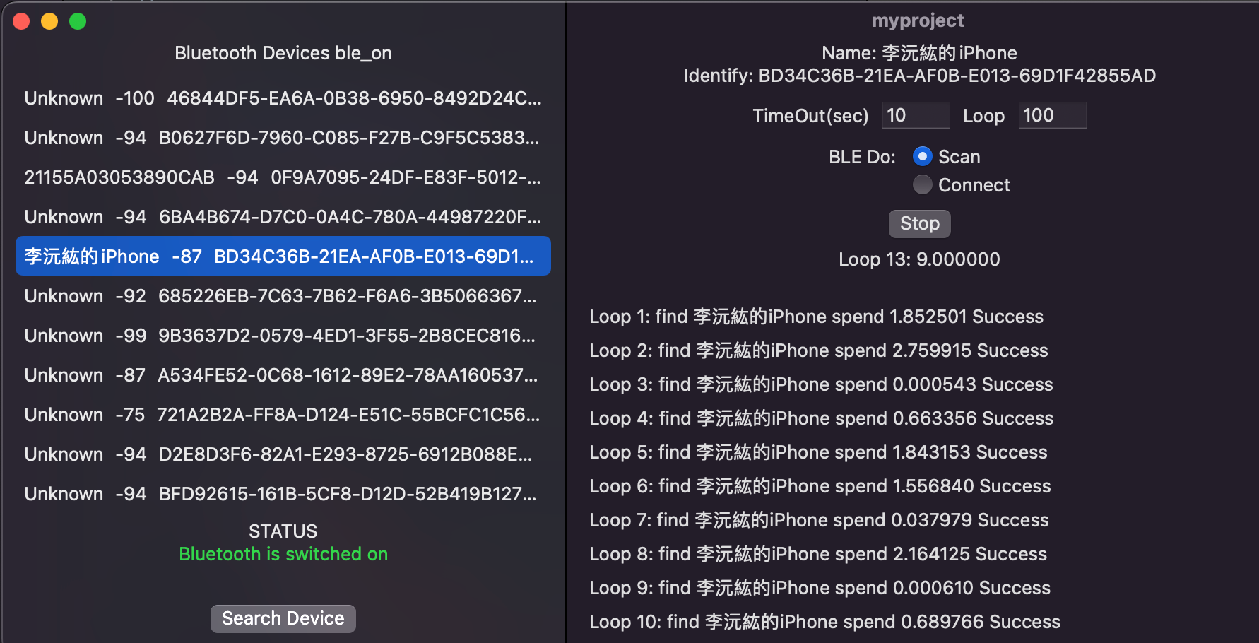The width and height of the screenshot is (1259, 643).
Task: Click the Loop 1 success log entry
Action: (x=816, y=316)
